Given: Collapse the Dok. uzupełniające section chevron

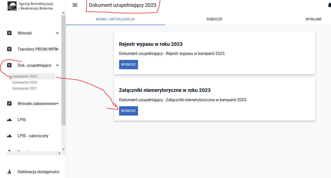Looking at the screenshot, I should coord(57,65).
